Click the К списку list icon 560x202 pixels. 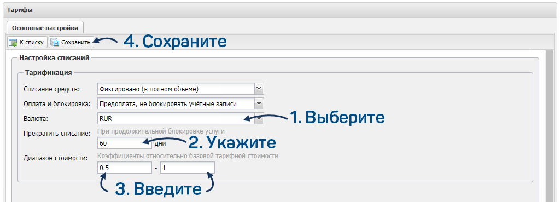(x=13, y=43)
